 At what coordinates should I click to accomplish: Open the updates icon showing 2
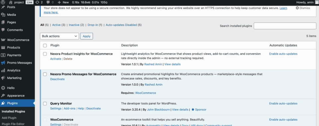[x=37, y=2]
